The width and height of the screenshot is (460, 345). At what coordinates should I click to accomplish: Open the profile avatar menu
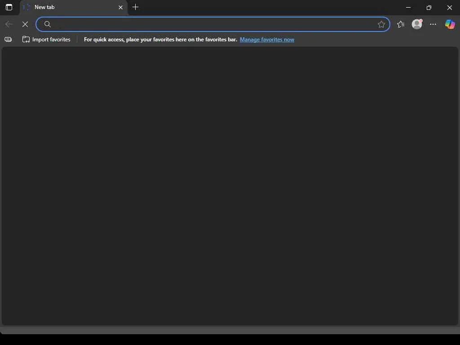coord(417,24)
